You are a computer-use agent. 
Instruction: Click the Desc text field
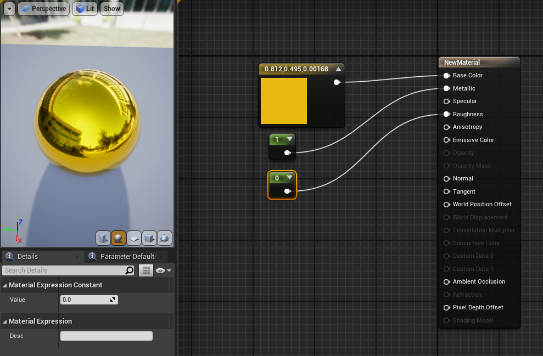coord(107,336)
